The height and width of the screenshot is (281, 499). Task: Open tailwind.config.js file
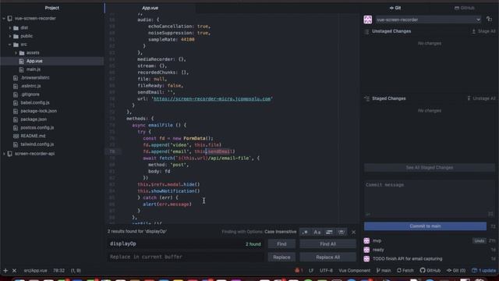click(37, 144)
